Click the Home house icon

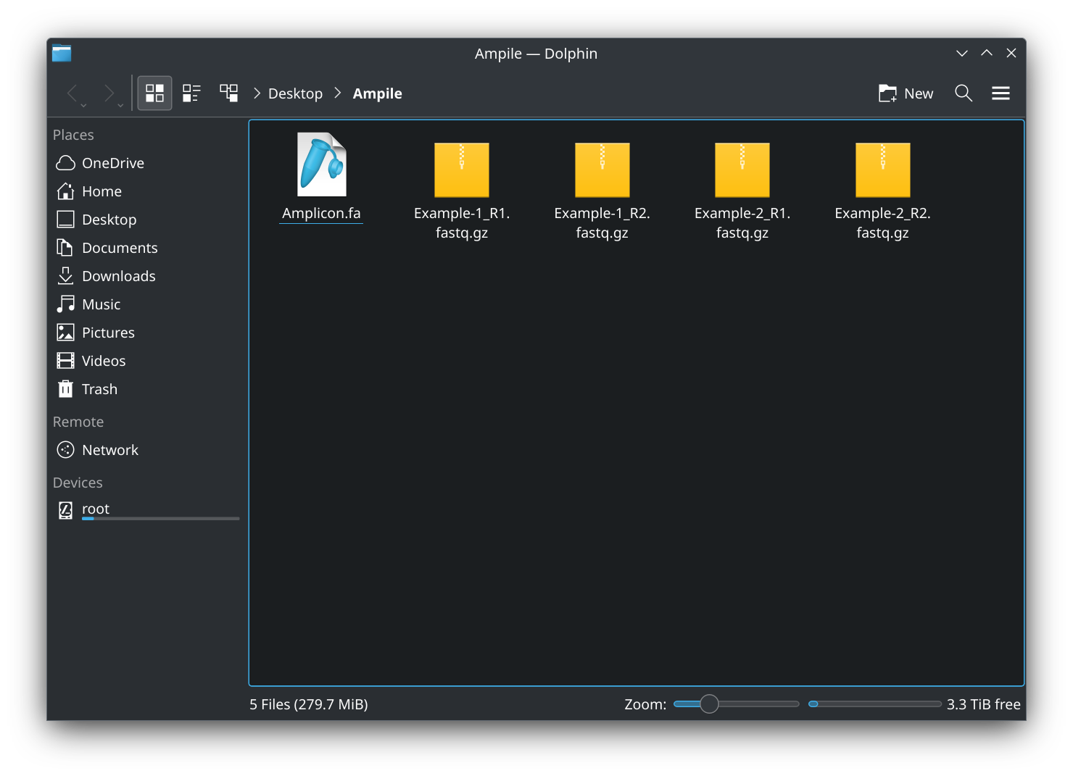pos(65,191)
